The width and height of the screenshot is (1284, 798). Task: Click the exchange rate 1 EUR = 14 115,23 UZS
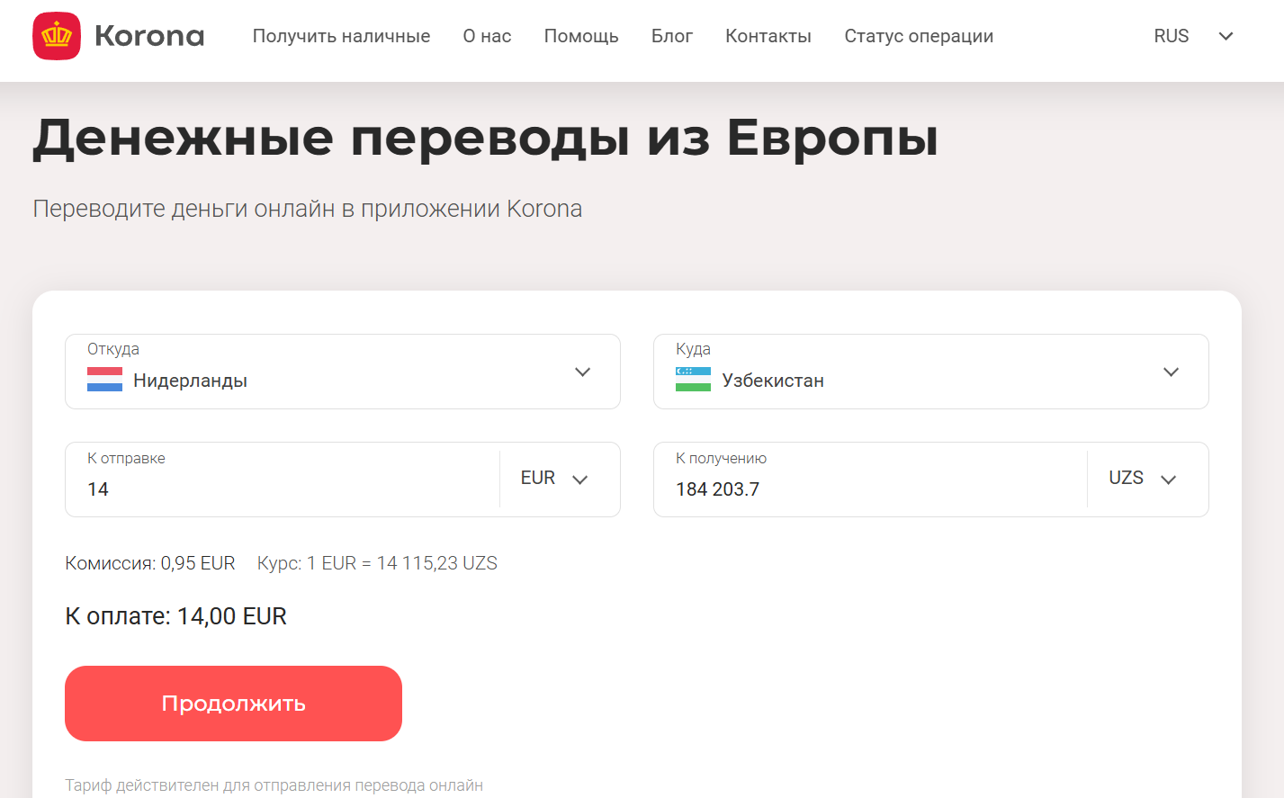point(377,563)
